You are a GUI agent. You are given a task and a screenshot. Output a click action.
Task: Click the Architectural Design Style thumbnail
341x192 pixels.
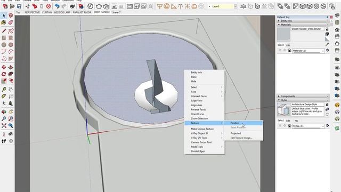click(283, 110)
